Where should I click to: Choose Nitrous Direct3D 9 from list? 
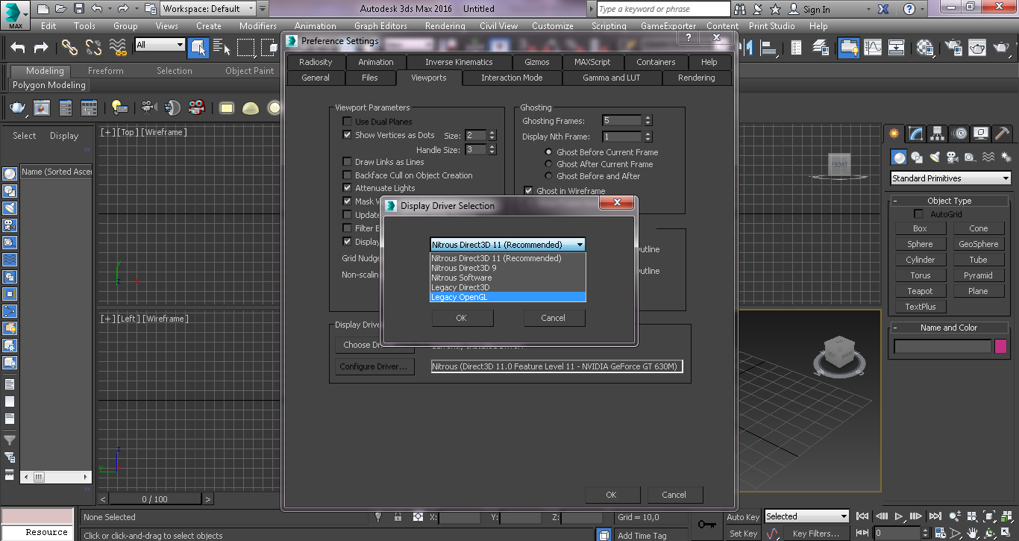point(508,268)
